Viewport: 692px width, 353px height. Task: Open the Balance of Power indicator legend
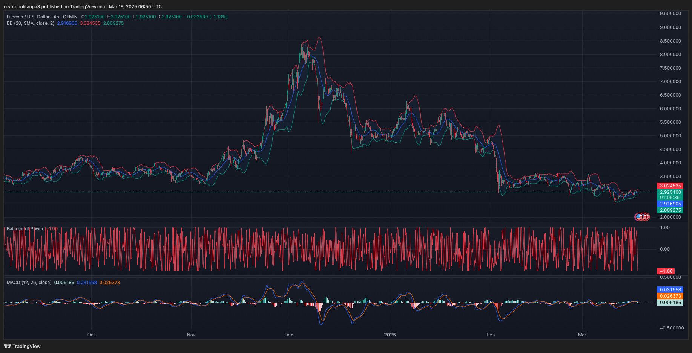[25, 229]
